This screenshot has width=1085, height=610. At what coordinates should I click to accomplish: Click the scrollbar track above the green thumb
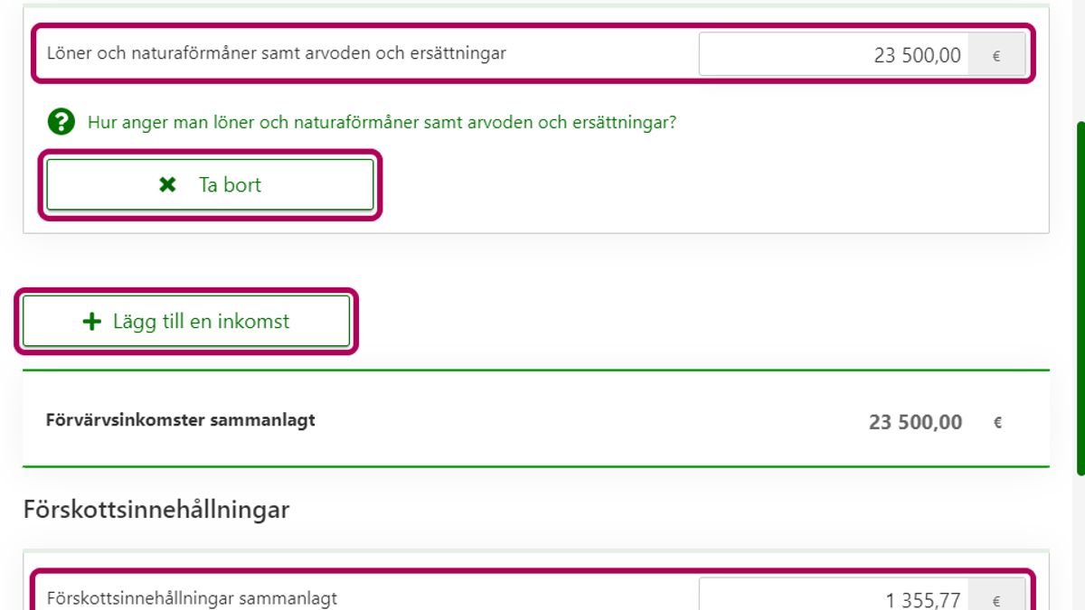pos(1080,54)
